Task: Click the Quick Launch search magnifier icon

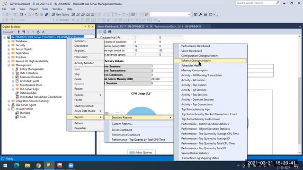Action: (x=277, y=3)
